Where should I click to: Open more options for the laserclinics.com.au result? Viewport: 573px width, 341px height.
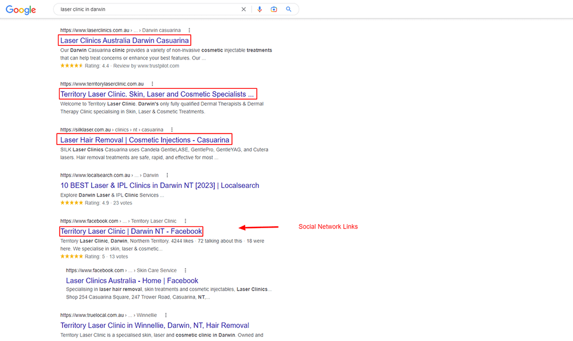tap(189, 30)
